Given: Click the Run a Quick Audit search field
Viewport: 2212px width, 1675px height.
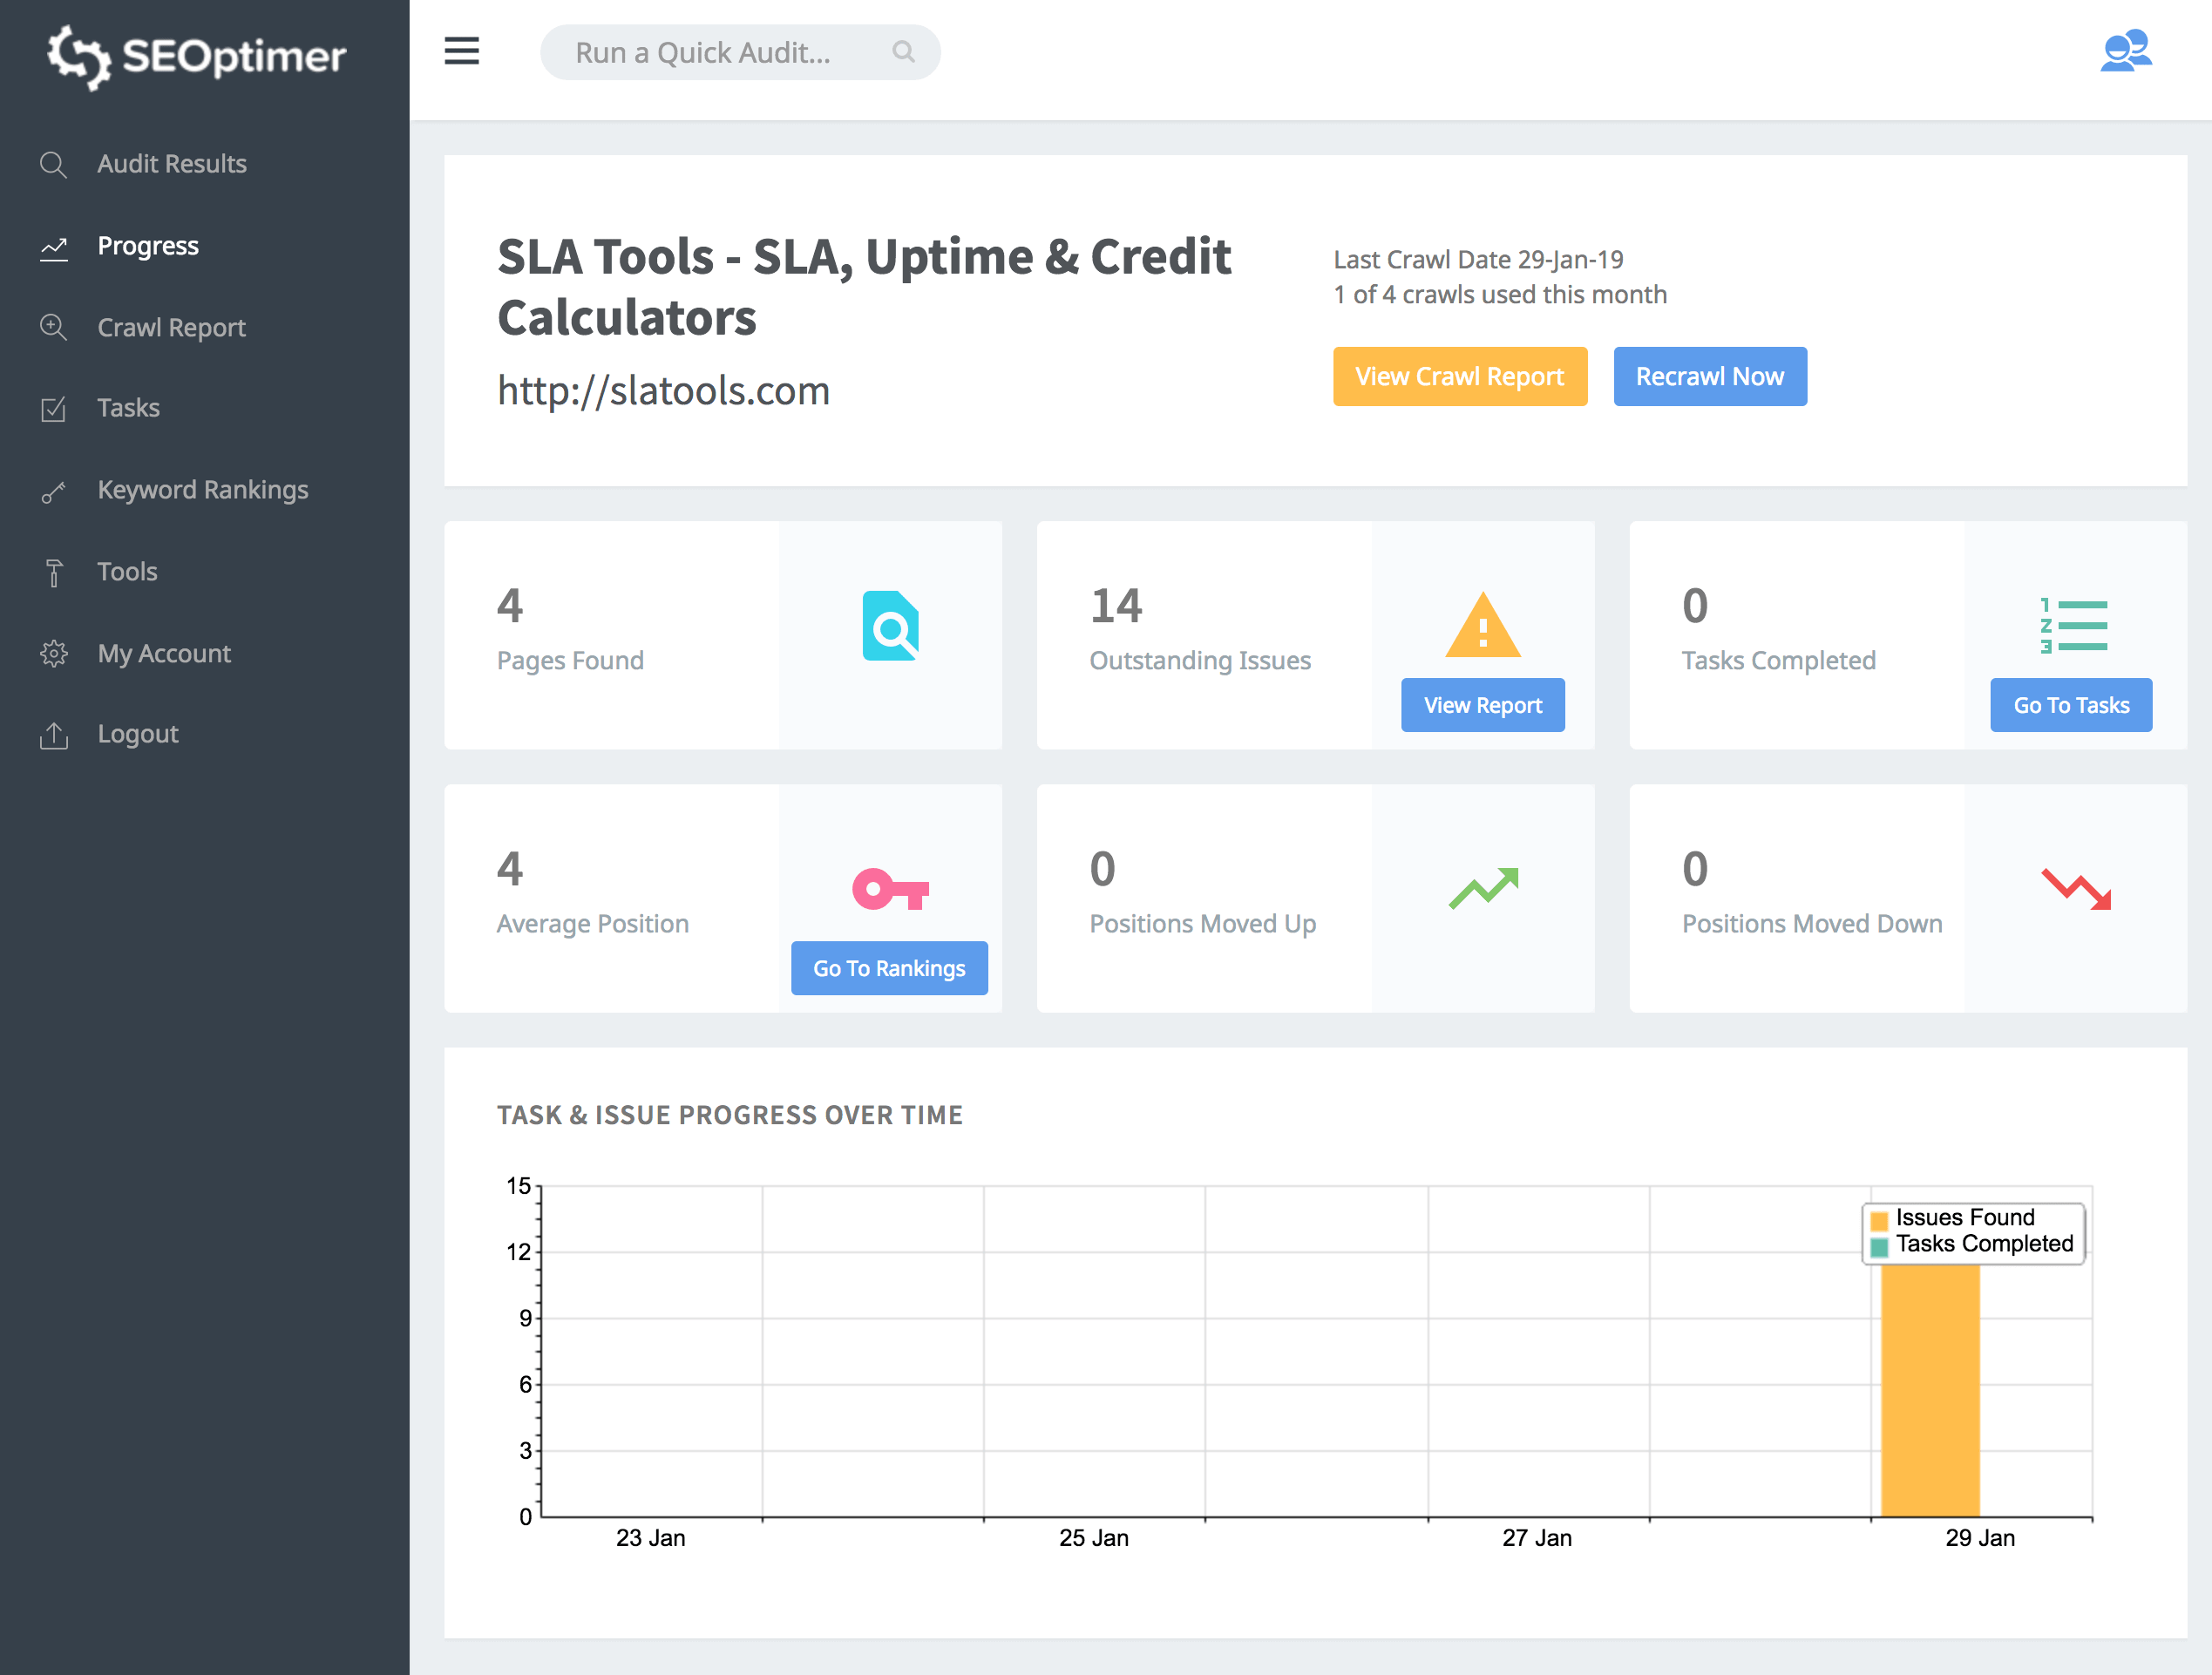Looking at the screenshot, I should 739,51.
